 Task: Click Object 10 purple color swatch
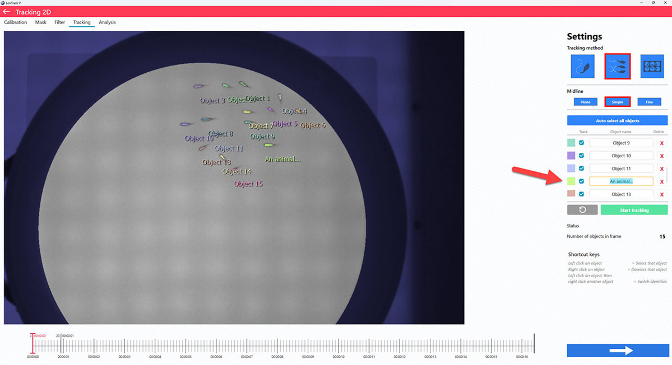(571, 155)
